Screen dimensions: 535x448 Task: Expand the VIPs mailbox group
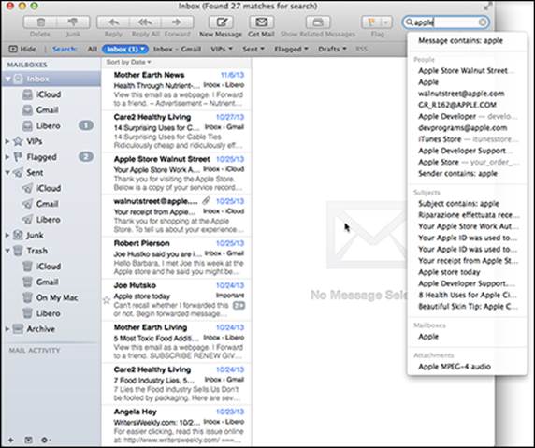point(7,141)
